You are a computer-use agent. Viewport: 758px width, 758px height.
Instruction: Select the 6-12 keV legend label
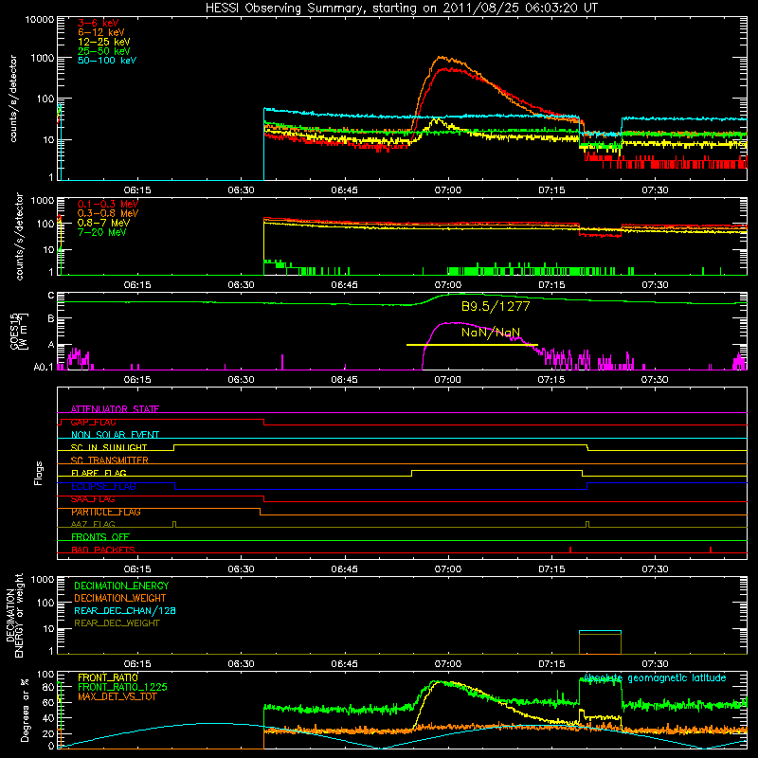(x=101, y=32)
